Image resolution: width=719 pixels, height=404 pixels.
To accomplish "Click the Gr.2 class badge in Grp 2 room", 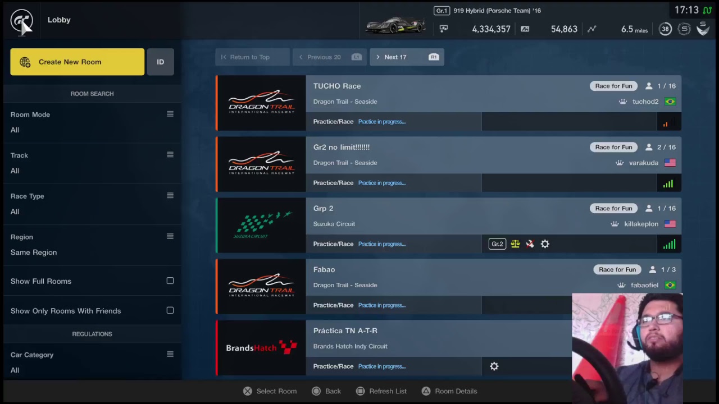I will pyautogui.click(x=497, y=244).
